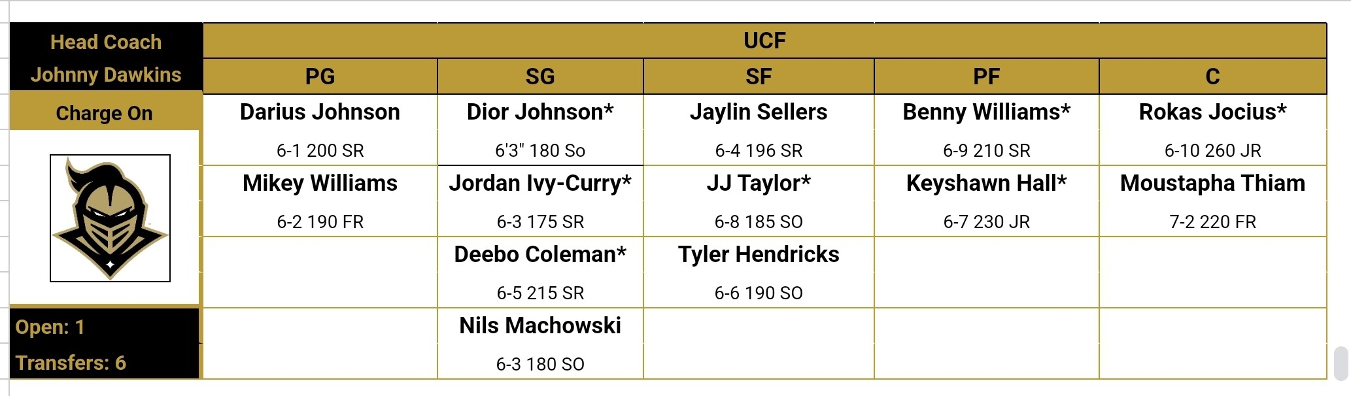This screenshot has width=1351, height=396.
Task: Click the Darius Johnson cell
Action: (x=320, y=112)
